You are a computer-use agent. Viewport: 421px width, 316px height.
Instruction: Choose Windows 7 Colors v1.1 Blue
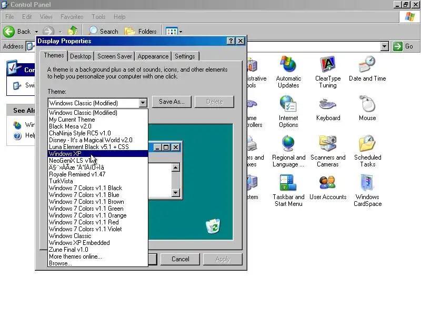(98, 195)
